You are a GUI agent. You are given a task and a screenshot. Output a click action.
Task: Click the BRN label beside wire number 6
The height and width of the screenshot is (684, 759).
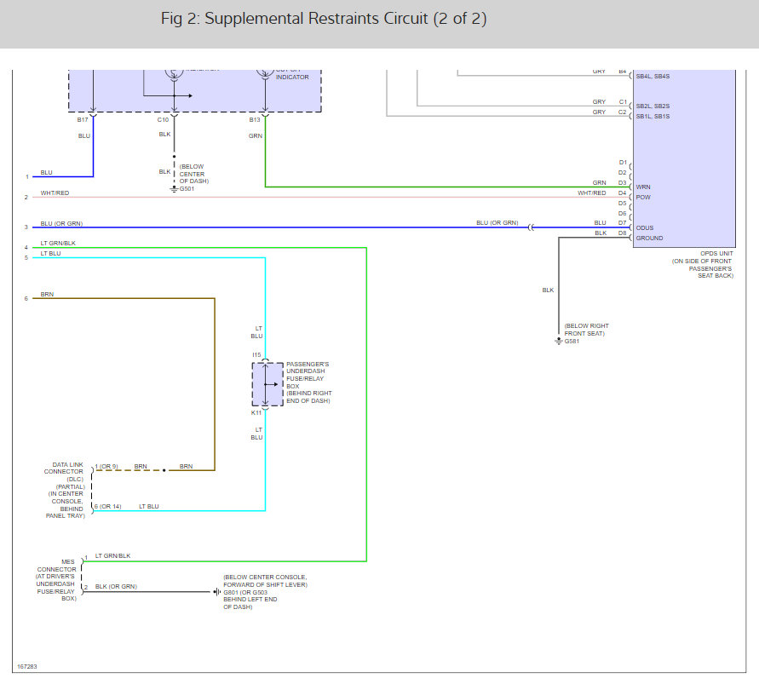click(x=47, y=295)
